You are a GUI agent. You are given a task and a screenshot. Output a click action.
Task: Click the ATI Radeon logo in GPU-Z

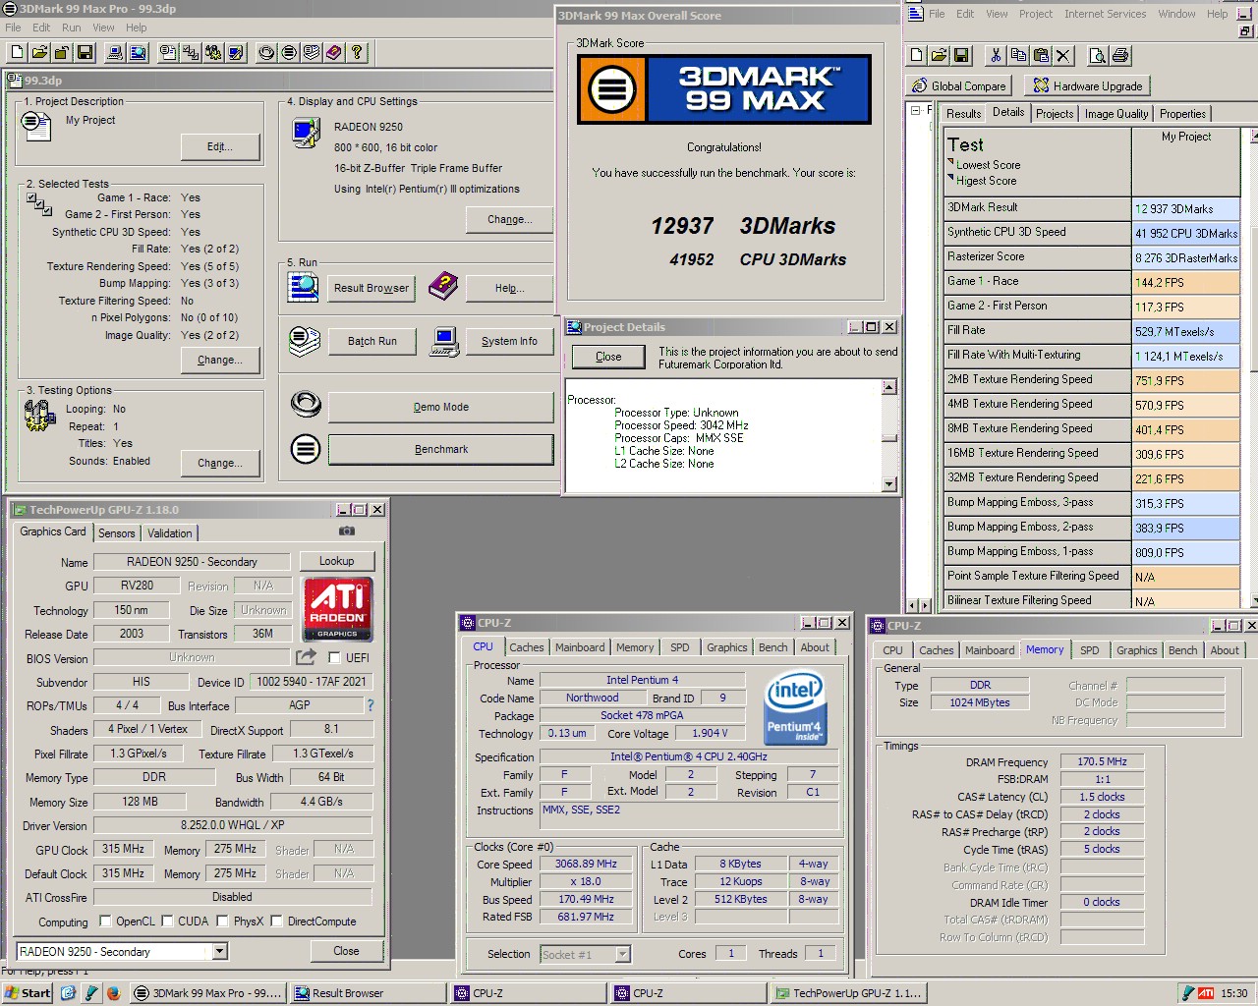tap(336, 609)
